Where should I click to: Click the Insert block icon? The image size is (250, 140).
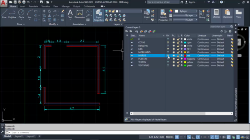pyautogui.click(x=147, y=14)
